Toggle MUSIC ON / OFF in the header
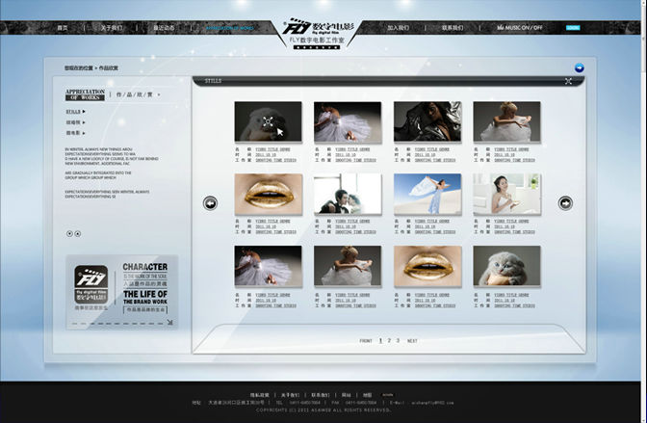The image size is (647, 423). [519, 28]
